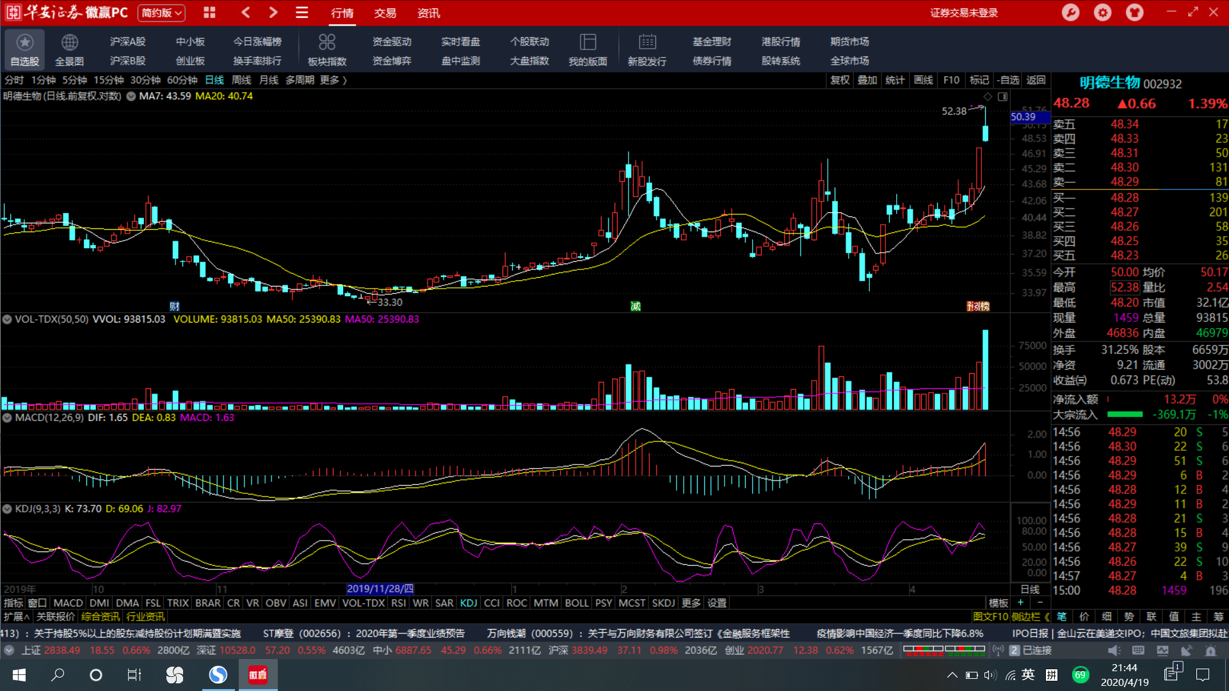1229x691 pixels.
Task: Select the 周线 weekly chart period
Action: pyautogui.click(x=241, y=80)
